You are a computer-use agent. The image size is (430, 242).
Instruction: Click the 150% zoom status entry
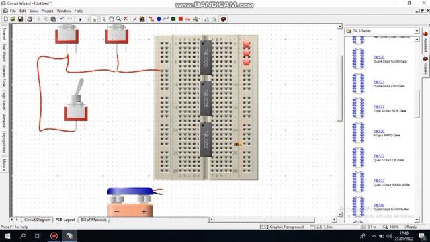click(391, 227)
